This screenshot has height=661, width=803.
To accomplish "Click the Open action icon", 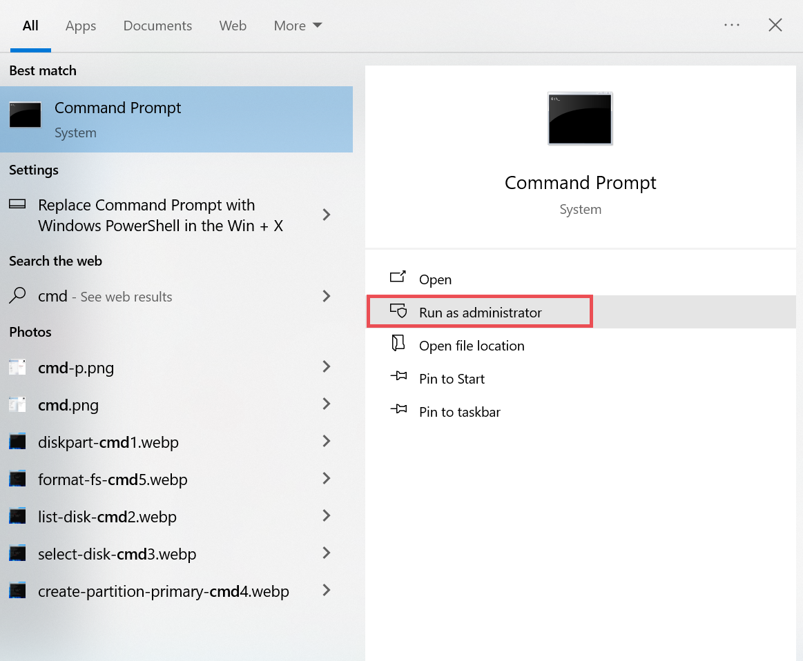I will click(398, 277).
